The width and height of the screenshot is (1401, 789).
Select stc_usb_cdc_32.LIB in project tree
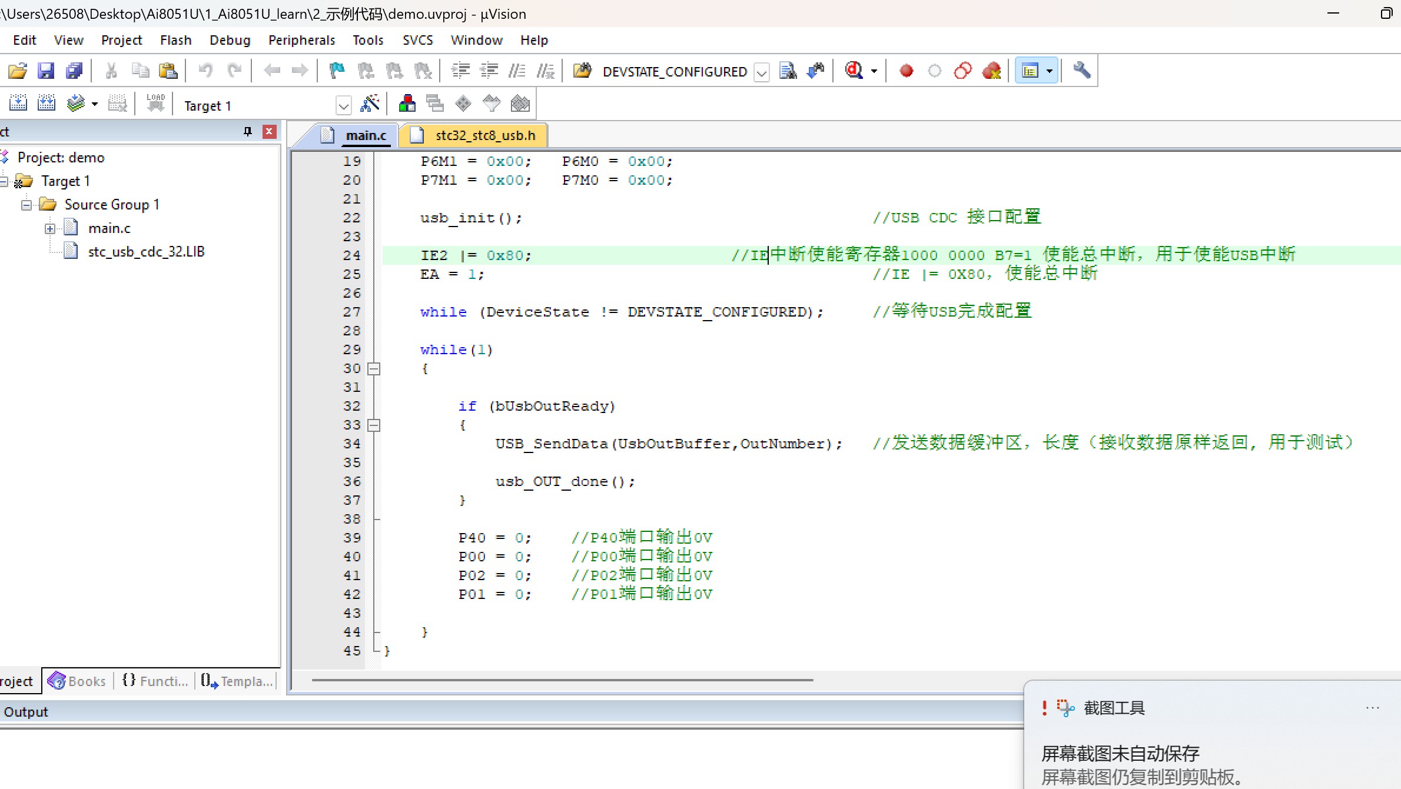pyautogui.click(x=146, y=252)
